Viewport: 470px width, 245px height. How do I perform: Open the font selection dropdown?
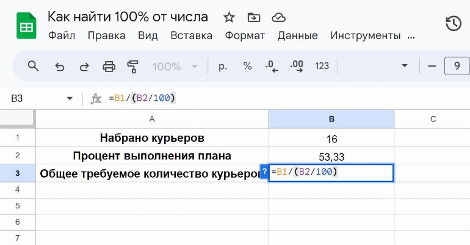403,66
